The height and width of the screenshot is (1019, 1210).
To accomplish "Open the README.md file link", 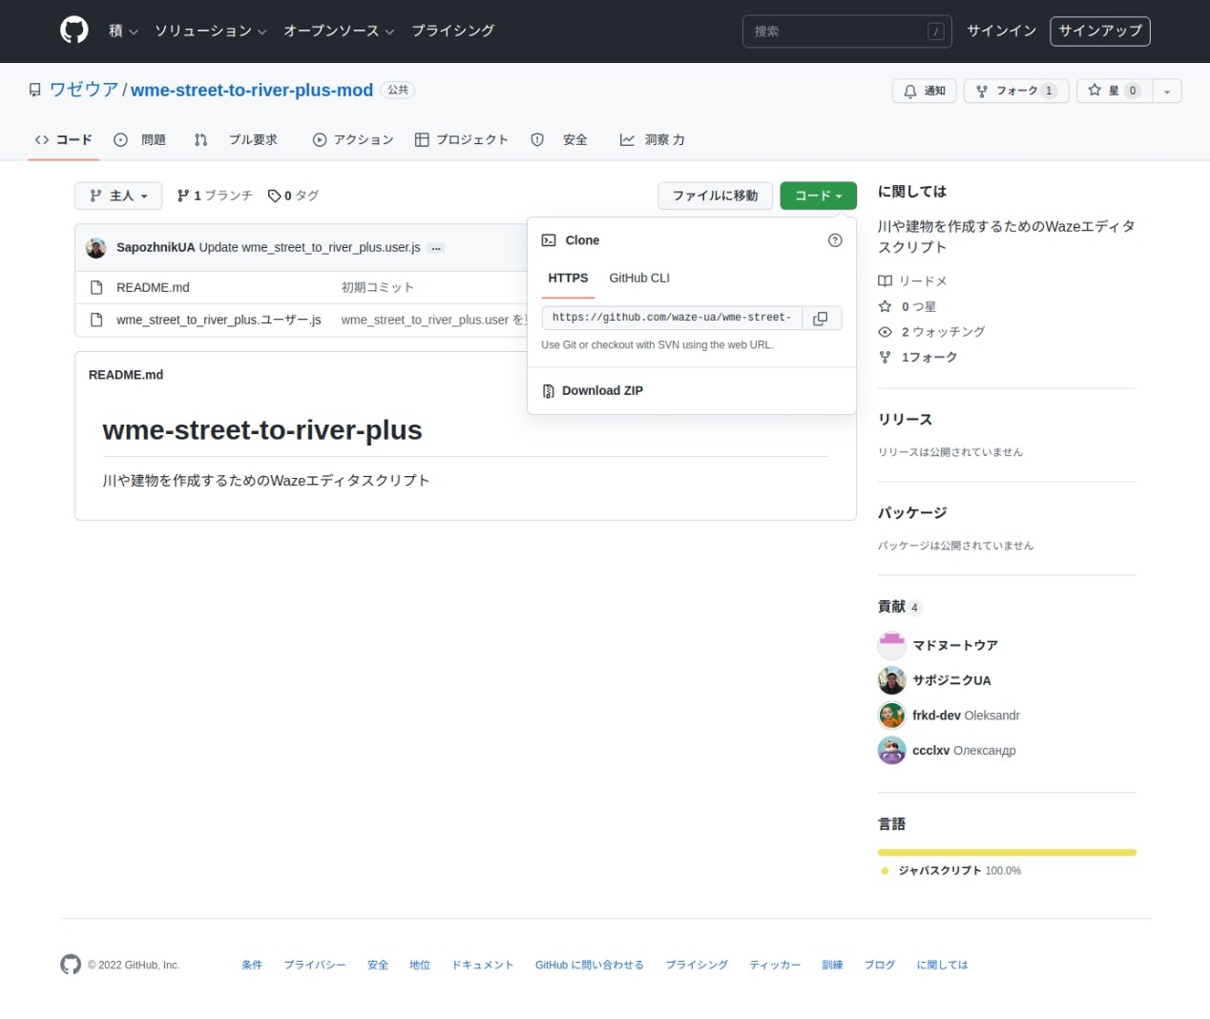I will pyautogui.click(x=153, y=287).
